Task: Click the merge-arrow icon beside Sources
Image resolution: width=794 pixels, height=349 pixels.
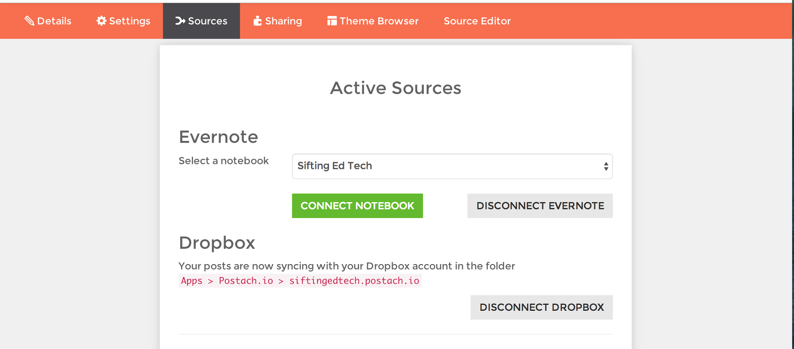Action: point(180,21)
